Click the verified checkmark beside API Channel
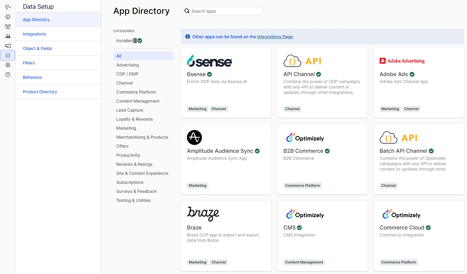This screenshot has height=274, width=467. point(319,74)
